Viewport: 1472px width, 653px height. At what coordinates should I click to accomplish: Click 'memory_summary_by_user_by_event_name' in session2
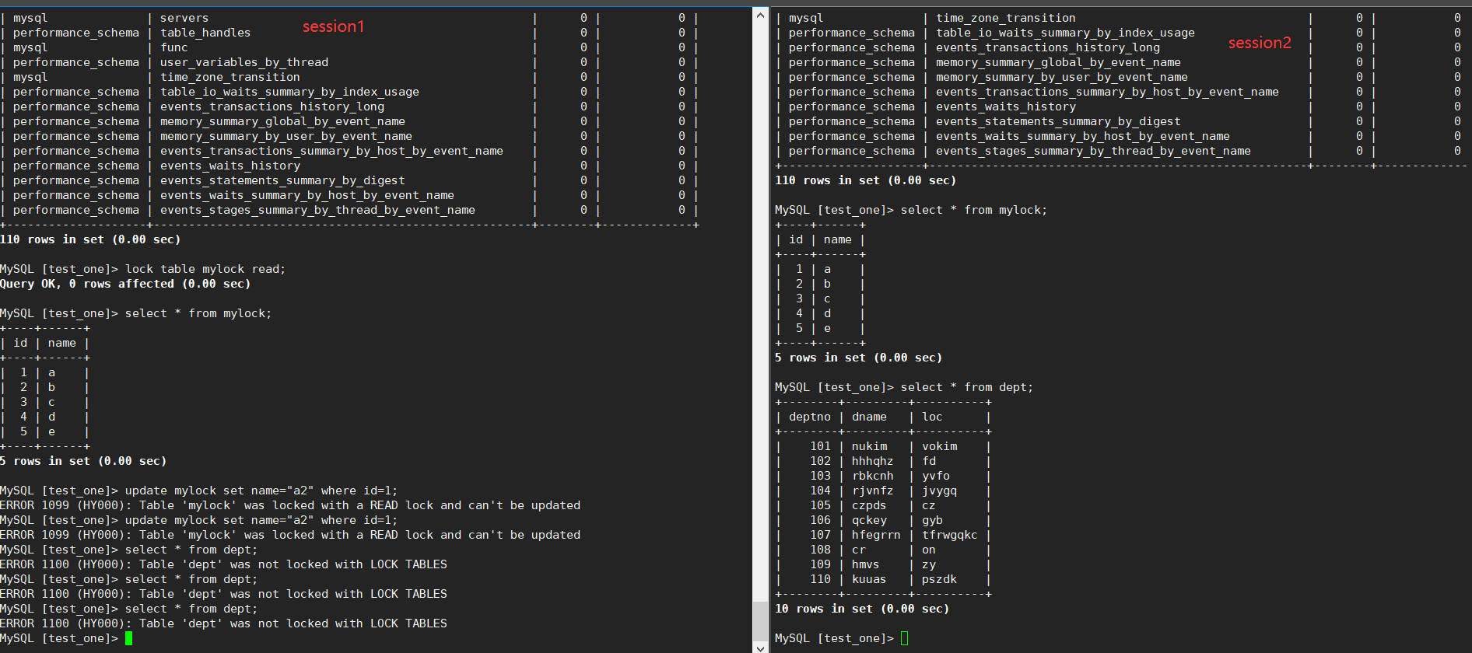(1062, 77)
